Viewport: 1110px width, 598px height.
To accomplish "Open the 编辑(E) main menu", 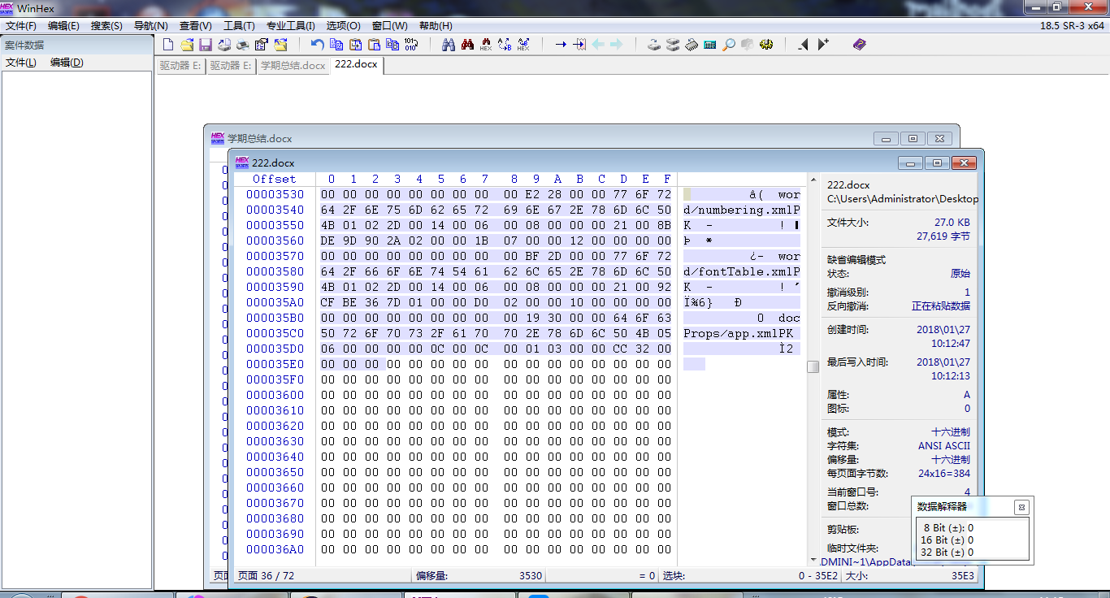I will pyautogui.click(x=63, y=26).
